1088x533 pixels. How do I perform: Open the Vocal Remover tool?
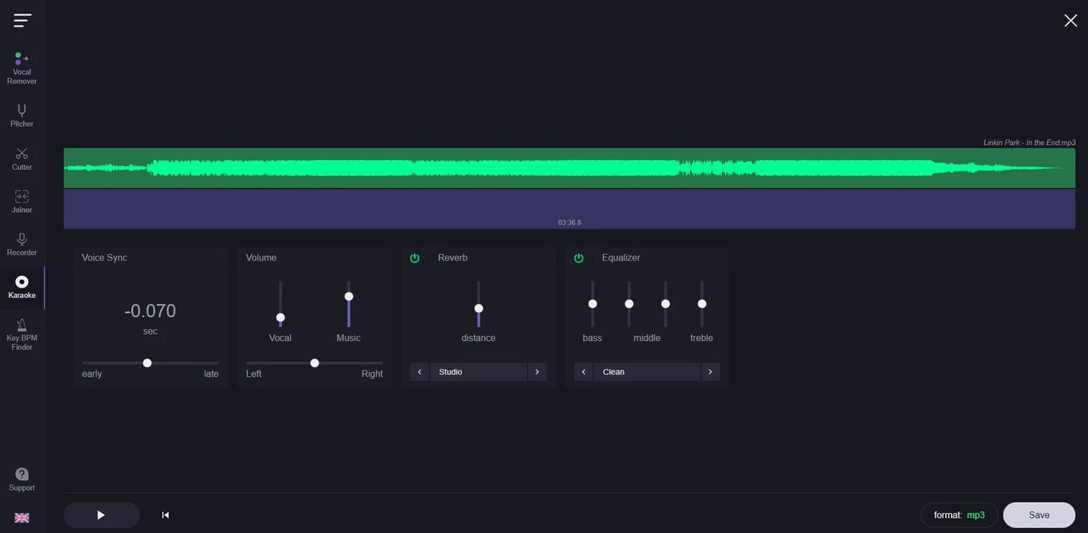22,69
